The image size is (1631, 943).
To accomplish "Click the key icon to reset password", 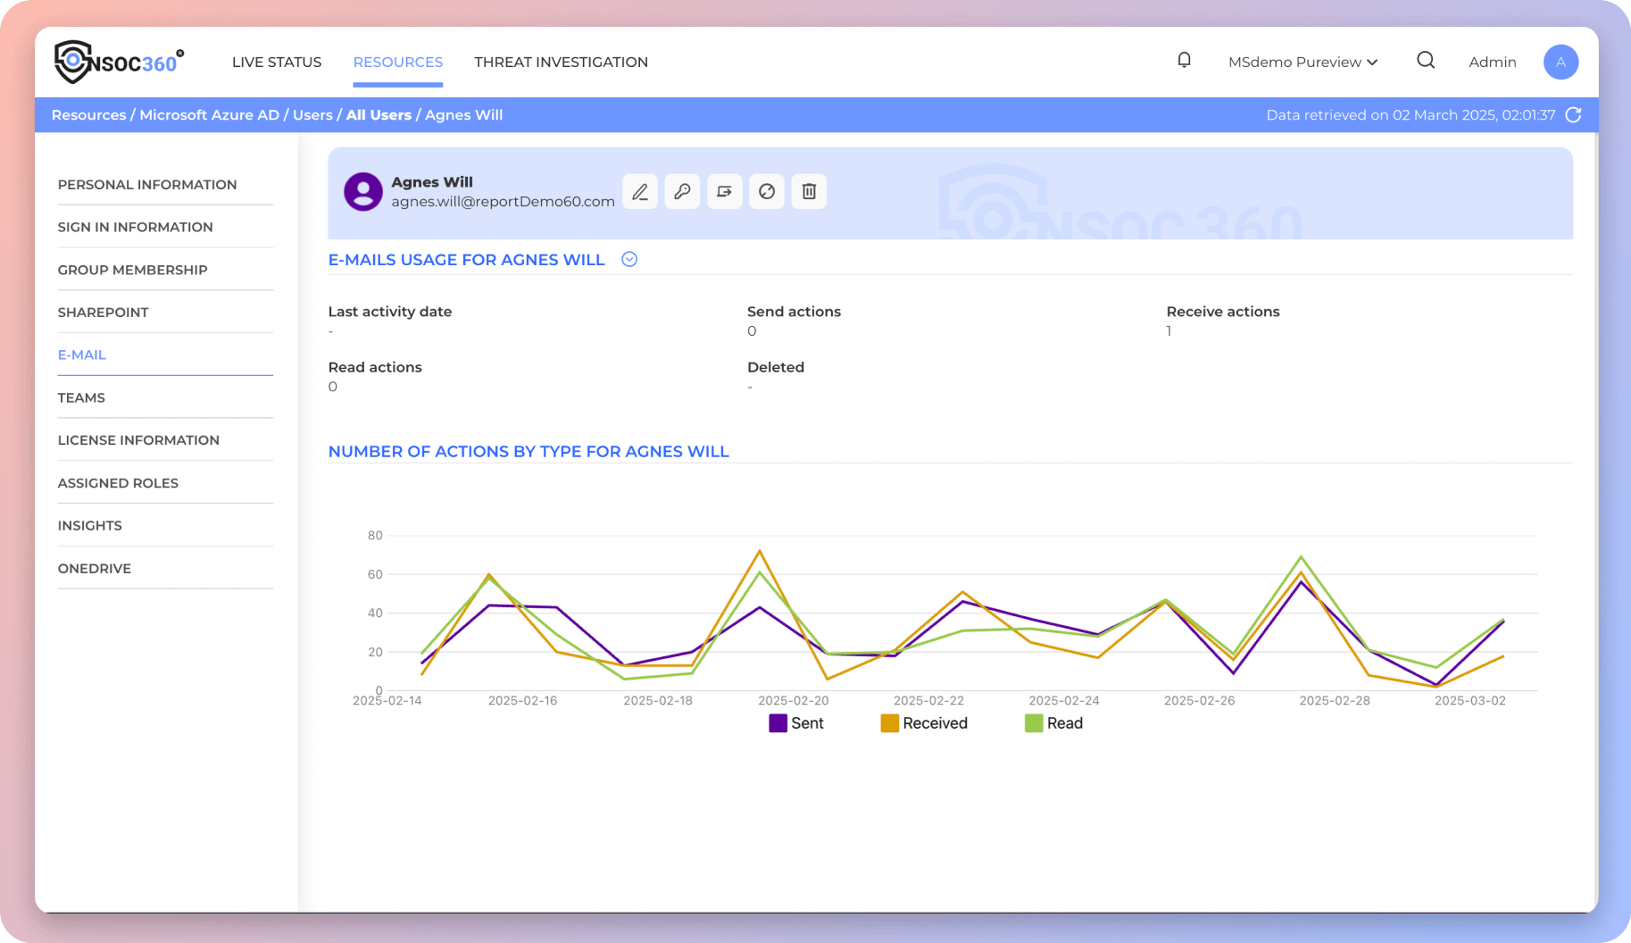I will (682, 191).
